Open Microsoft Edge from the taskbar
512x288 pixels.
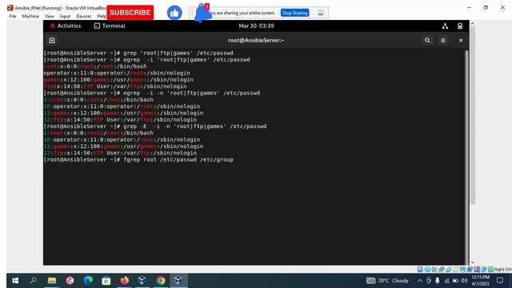coord(88,281)
